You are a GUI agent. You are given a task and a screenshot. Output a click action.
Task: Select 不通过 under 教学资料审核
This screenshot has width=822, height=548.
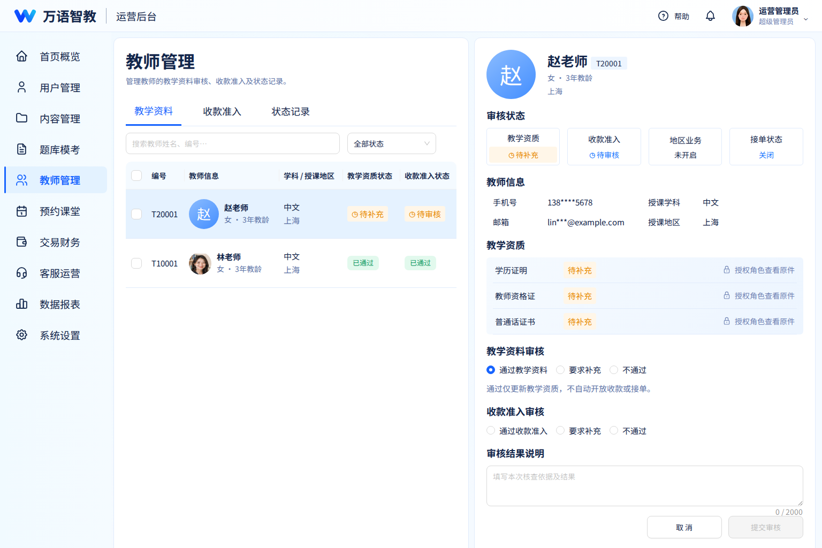point(628,370)
